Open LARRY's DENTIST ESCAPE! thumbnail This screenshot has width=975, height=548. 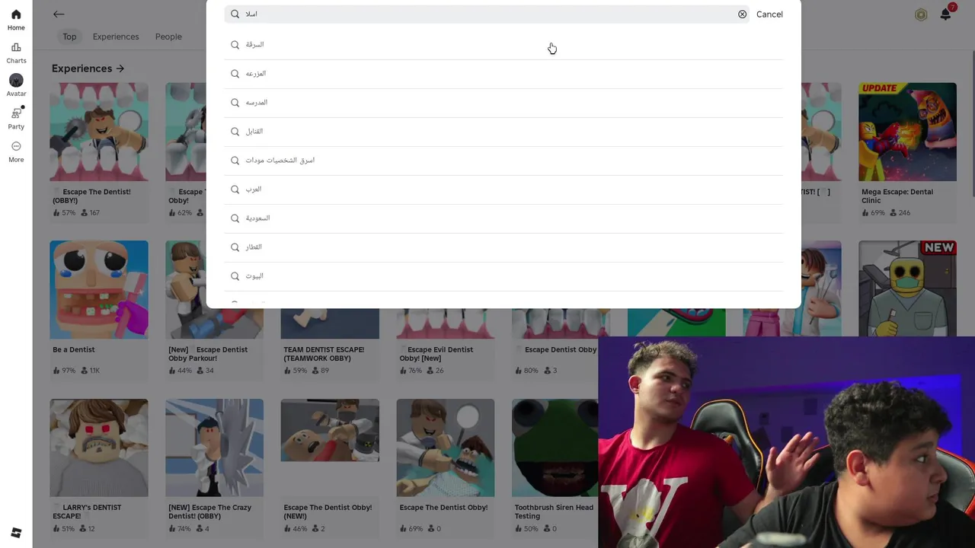(99, 448)
